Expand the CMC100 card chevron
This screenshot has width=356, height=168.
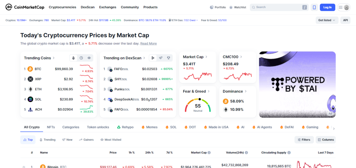241,57
